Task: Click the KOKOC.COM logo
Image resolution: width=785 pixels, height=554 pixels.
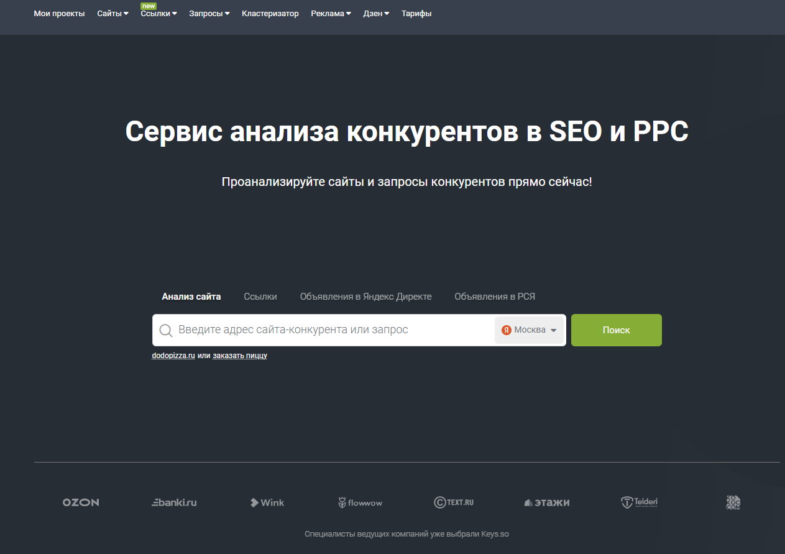Action: 733,502
